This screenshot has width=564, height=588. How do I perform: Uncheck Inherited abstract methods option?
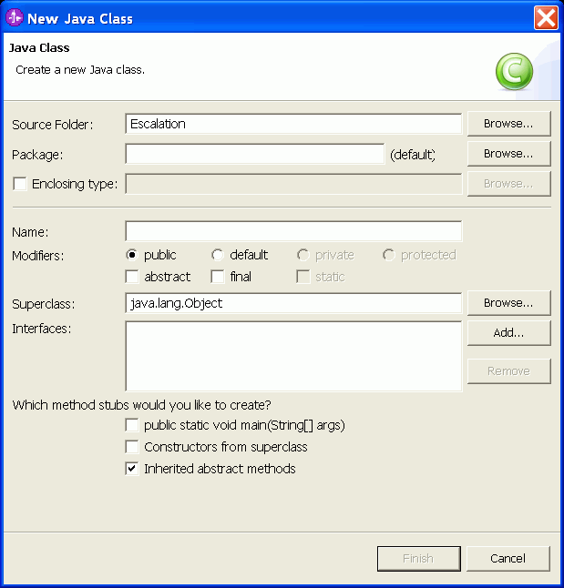pos(132,469)
